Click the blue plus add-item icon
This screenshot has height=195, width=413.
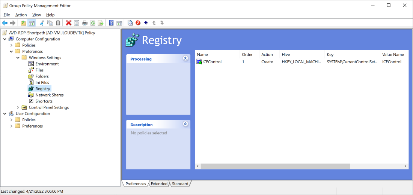146,23
